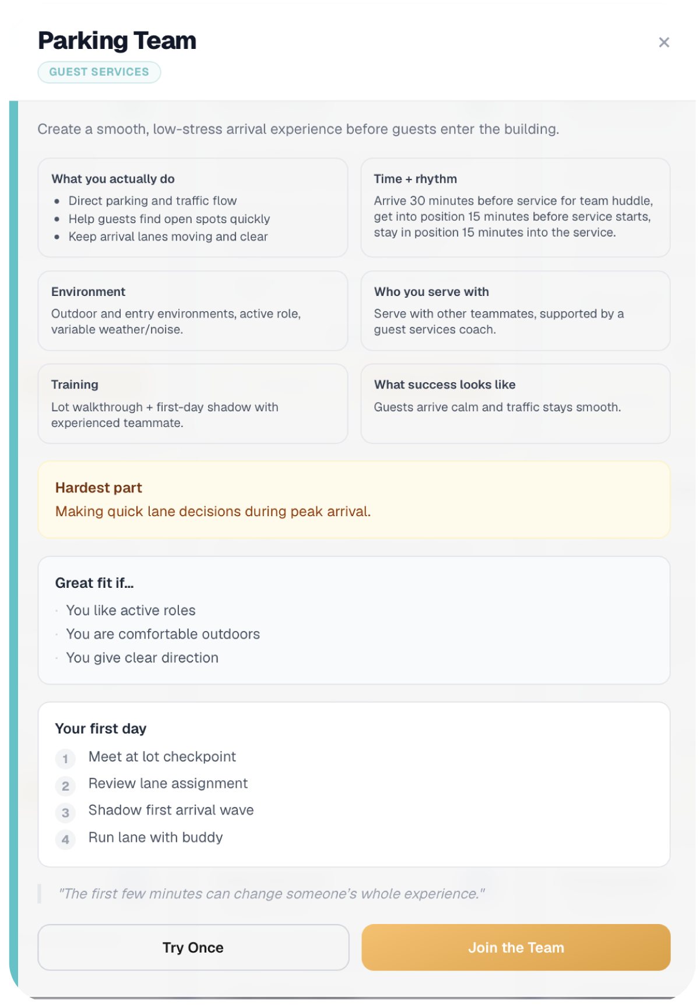This screenshot has width=700, height=1005.
Task: Select the Environment info card
Action: [x=193, y=311]
